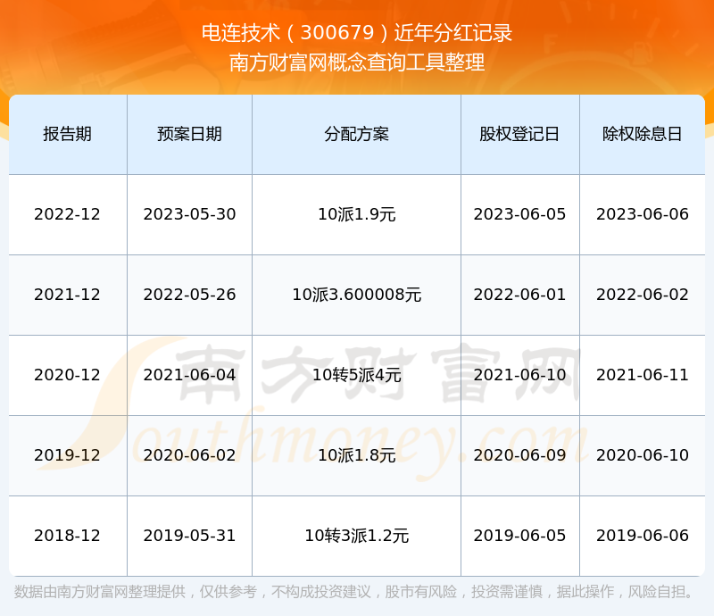
Task: Click the 10派3.600008元 distribution plan
Action: [356, 295]
